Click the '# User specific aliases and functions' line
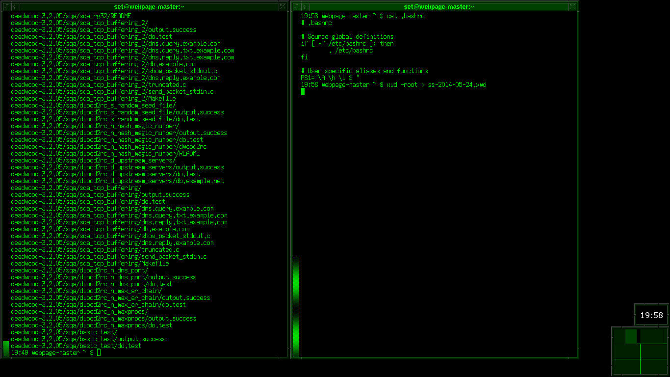 tap(364, 71)
